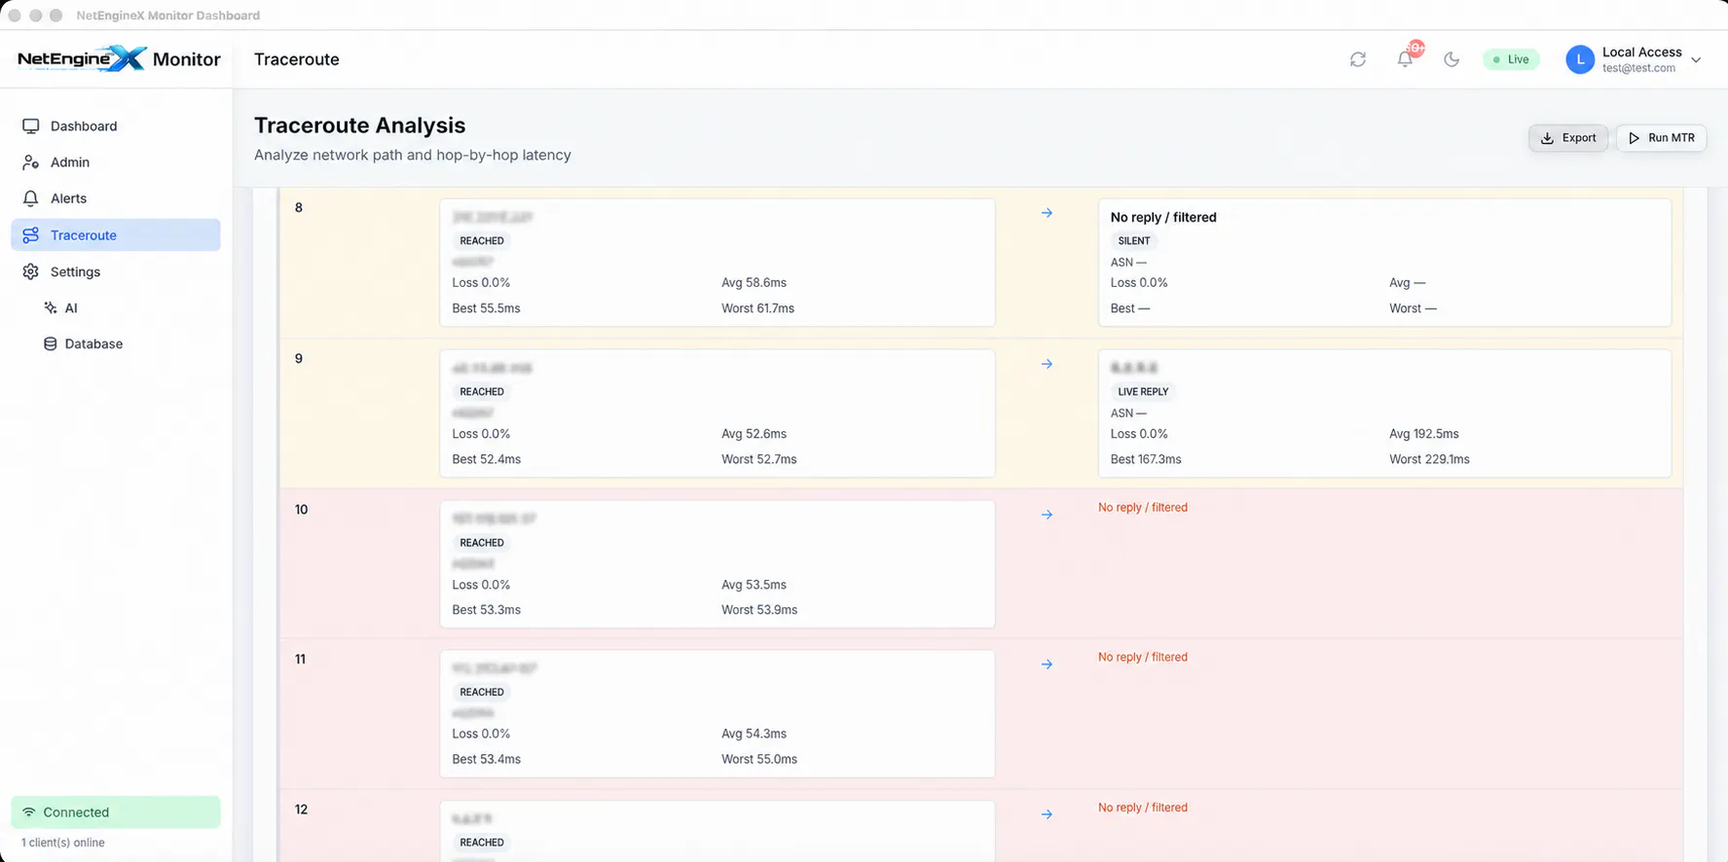Click the REACHED badge in hop 10

tap(482, 543)
